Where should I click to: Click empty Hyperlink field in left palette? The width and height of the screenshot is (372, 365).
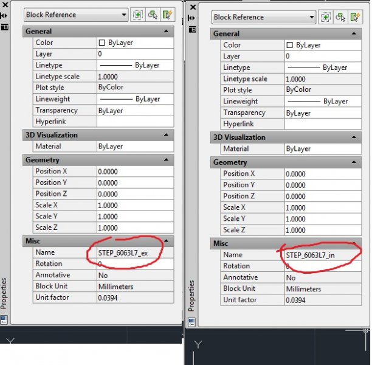pyautogui.click(x=136, y=121)
